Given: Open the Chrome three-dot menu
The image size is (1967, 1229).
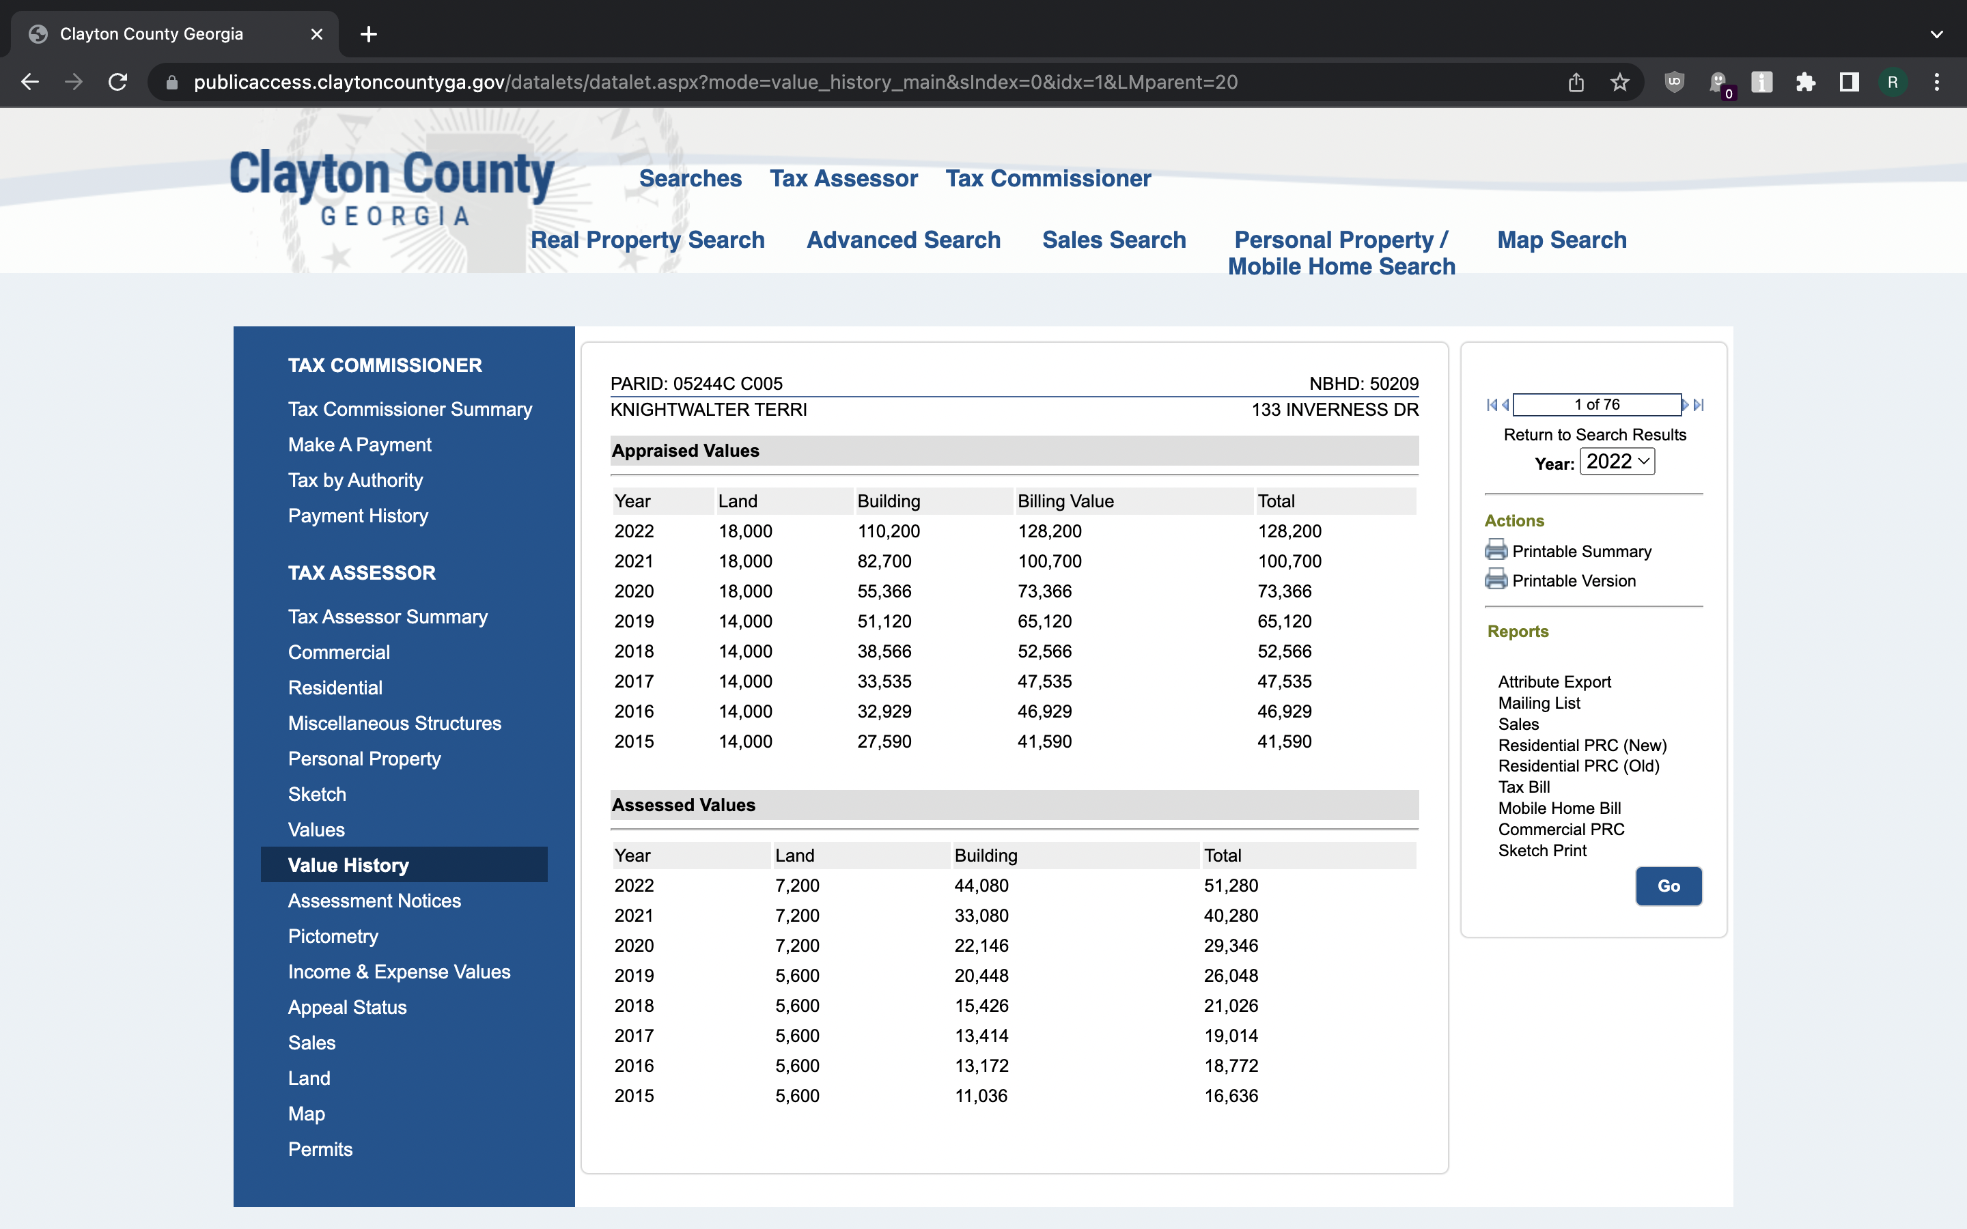Looking at the screenshot, I should (x=1937, y=82).
